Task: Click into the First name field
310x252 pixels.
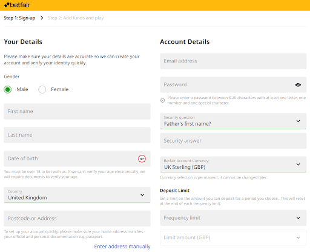Action: tap(77, 112)
